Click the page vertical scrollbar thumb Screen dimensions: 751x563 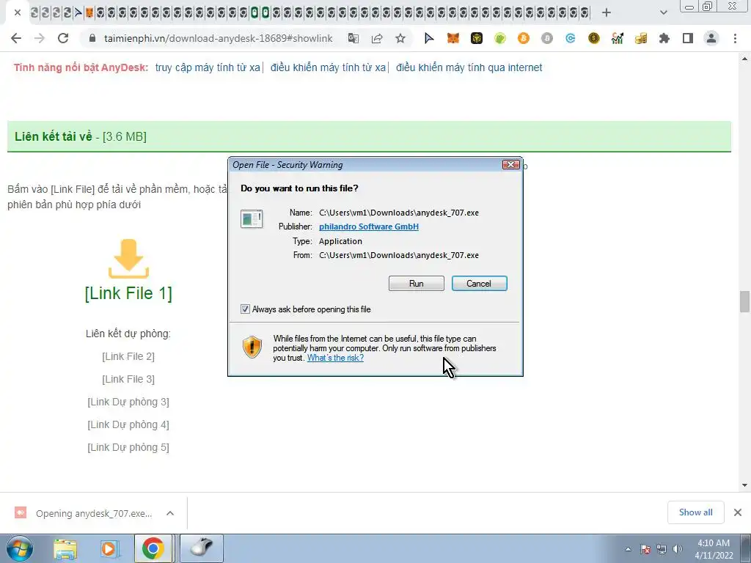click(744, 301)
